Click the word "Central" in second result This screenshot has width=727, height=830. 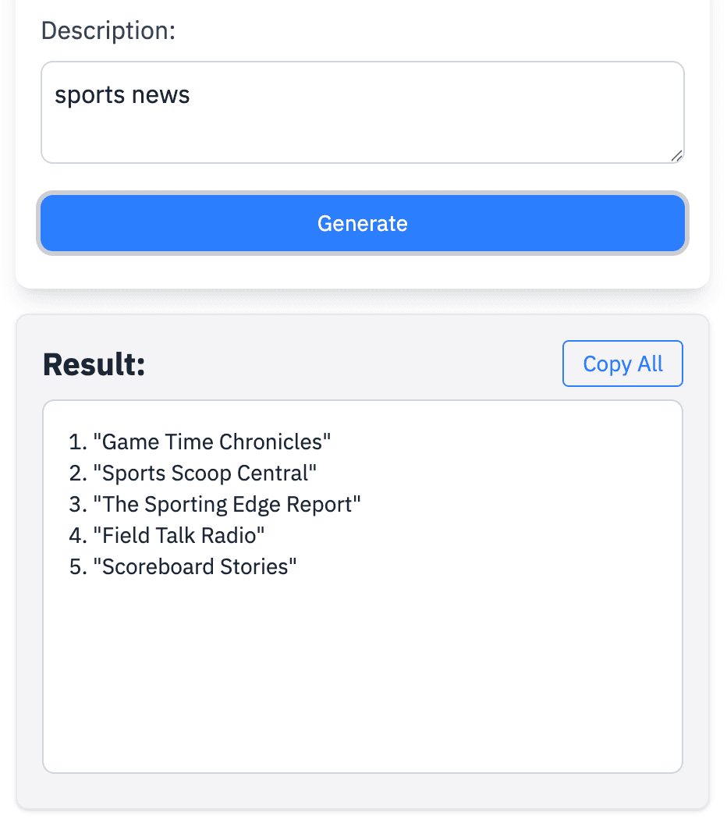pos(273,474)
